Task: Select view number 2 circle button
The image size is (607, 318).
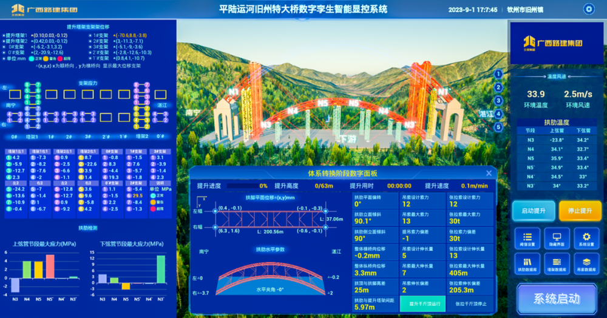Action: coord(498,87)
